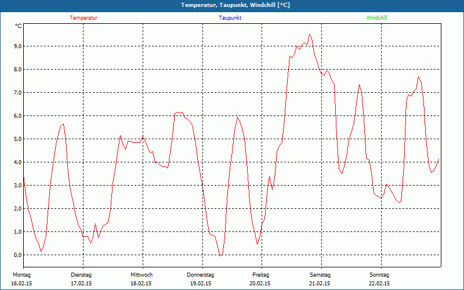
Task: Click the 6,0 y-axis value
Action: 19,115
